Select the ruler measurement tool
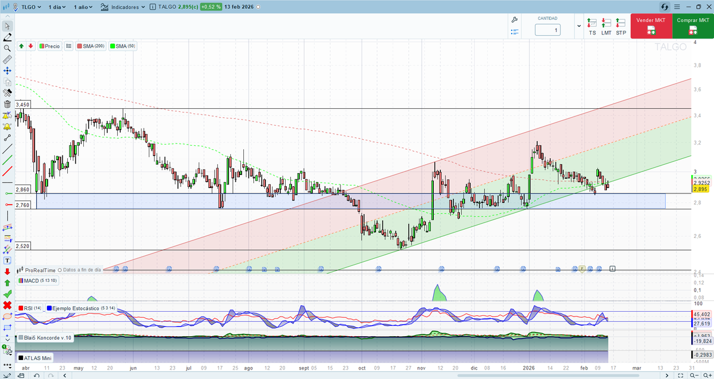Image resolution: width=714 pixels, height=379 pixels. tap(7, 59)
